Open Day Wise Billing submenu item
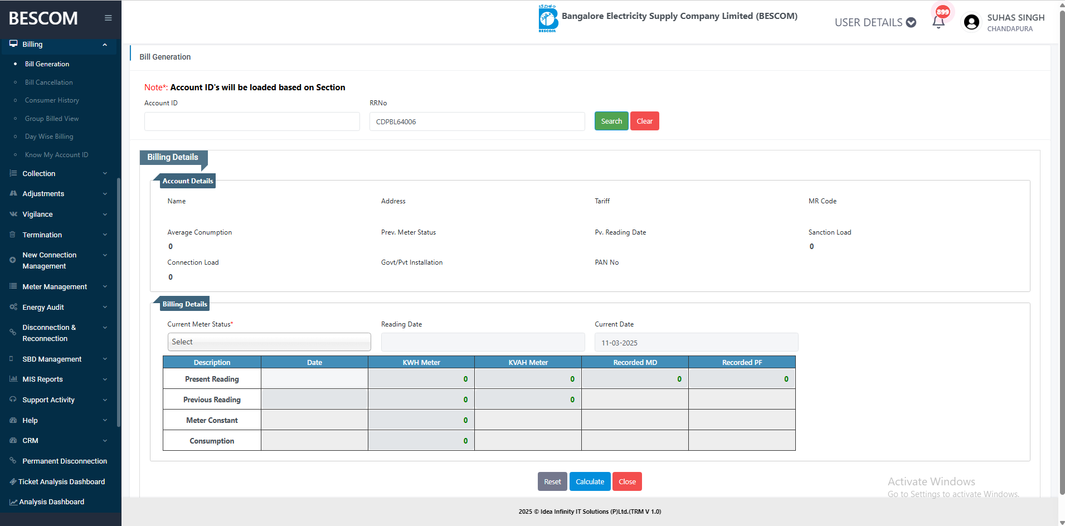This screenshot has height=526, width=1065. 49,137
